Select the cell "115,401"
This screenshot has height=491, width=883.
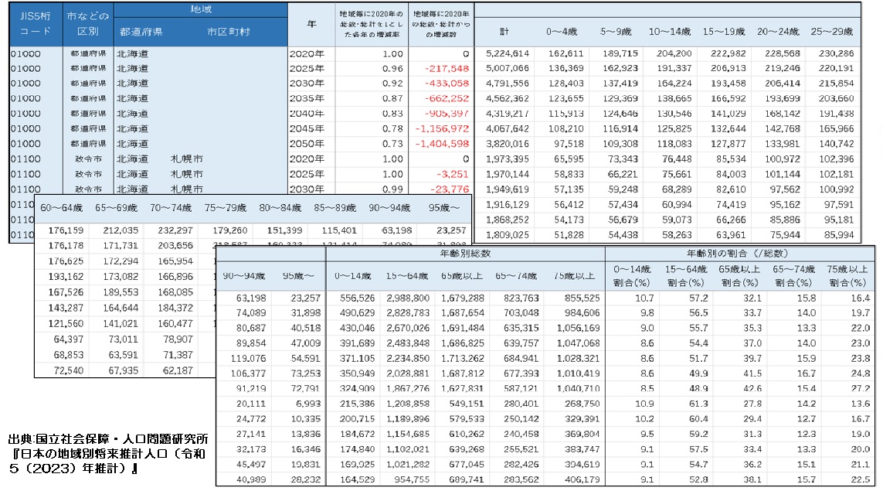point(339,230)
